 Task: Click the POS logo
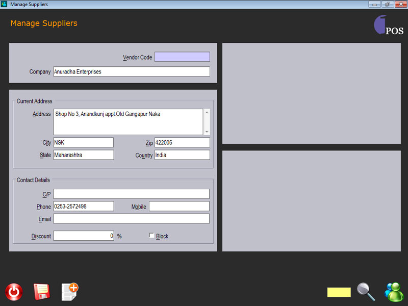[x=389, y=25]
